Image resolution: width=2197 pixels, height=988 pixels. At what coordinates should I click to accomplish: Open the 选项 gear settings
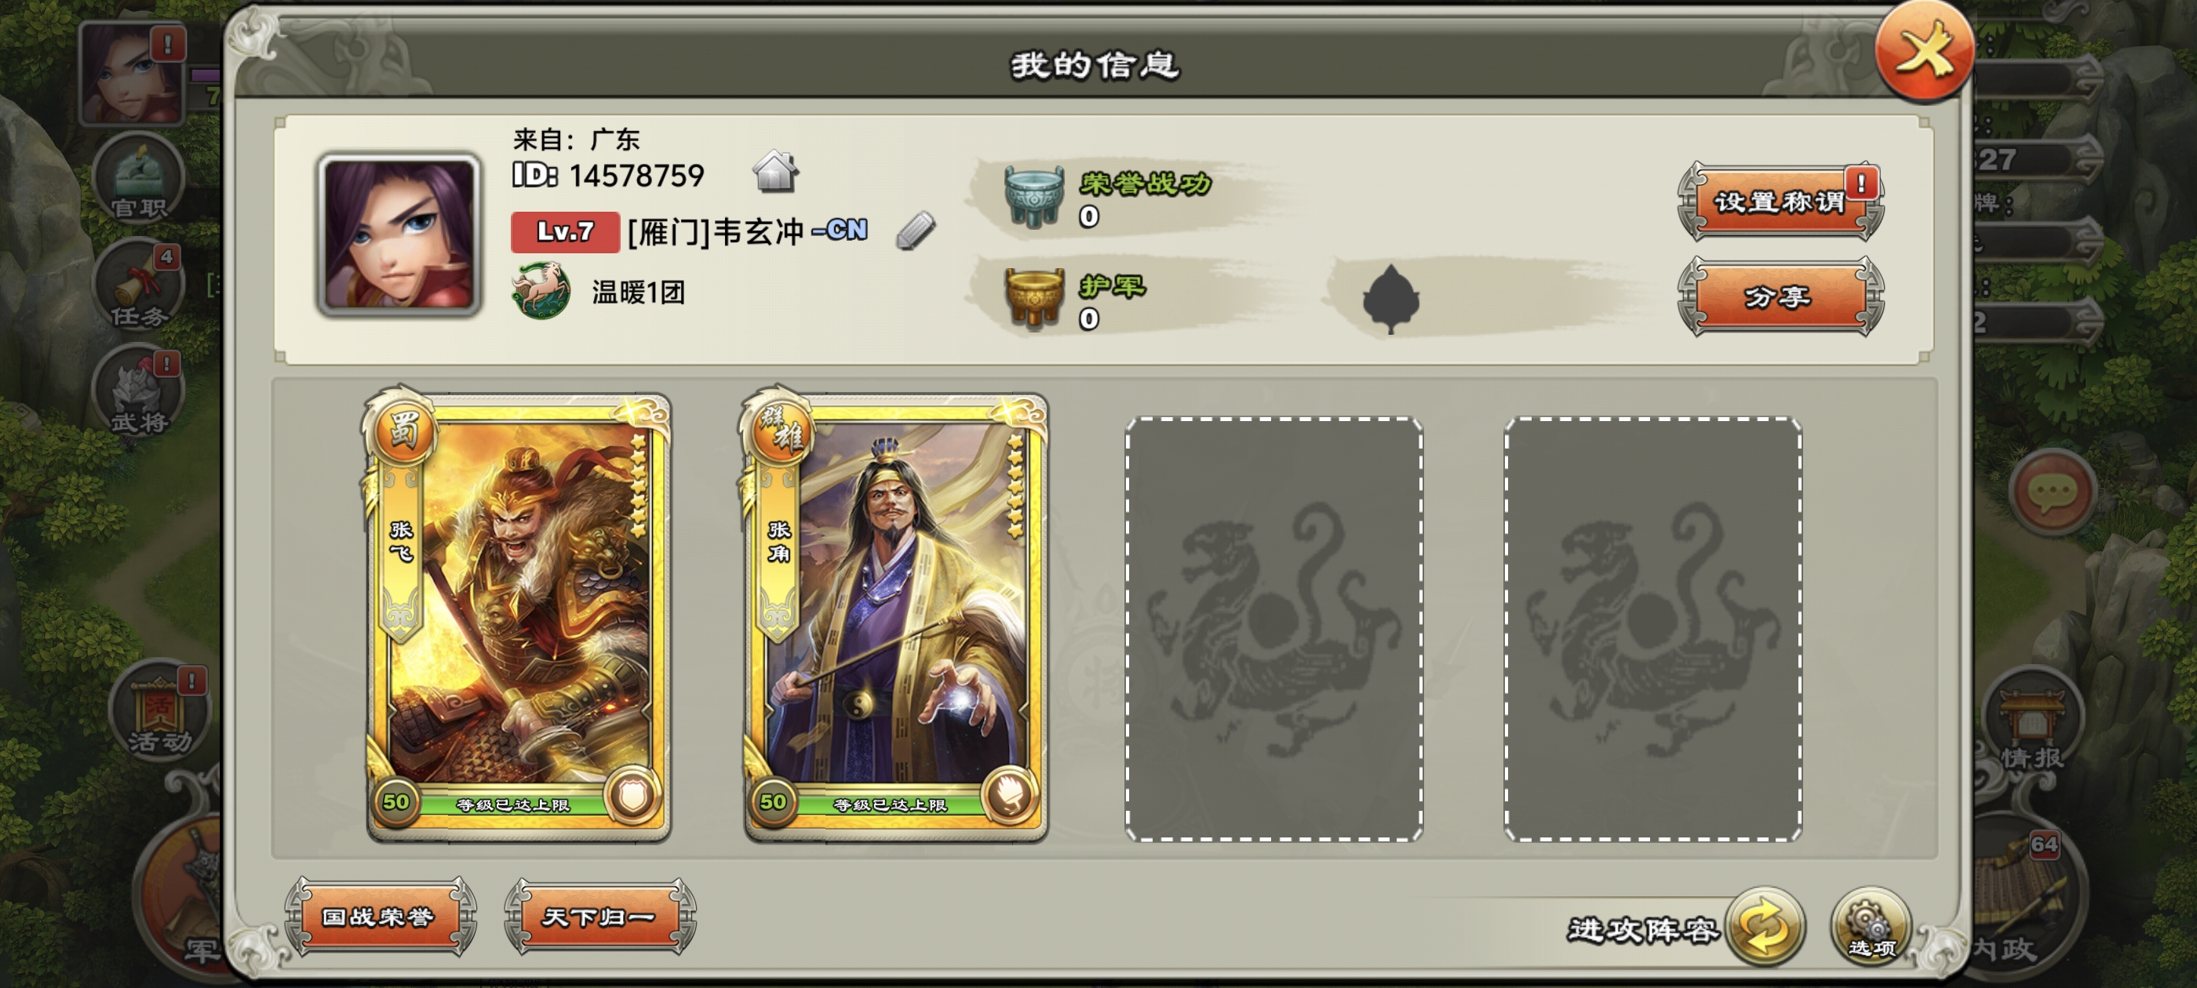pos(1871,927)
